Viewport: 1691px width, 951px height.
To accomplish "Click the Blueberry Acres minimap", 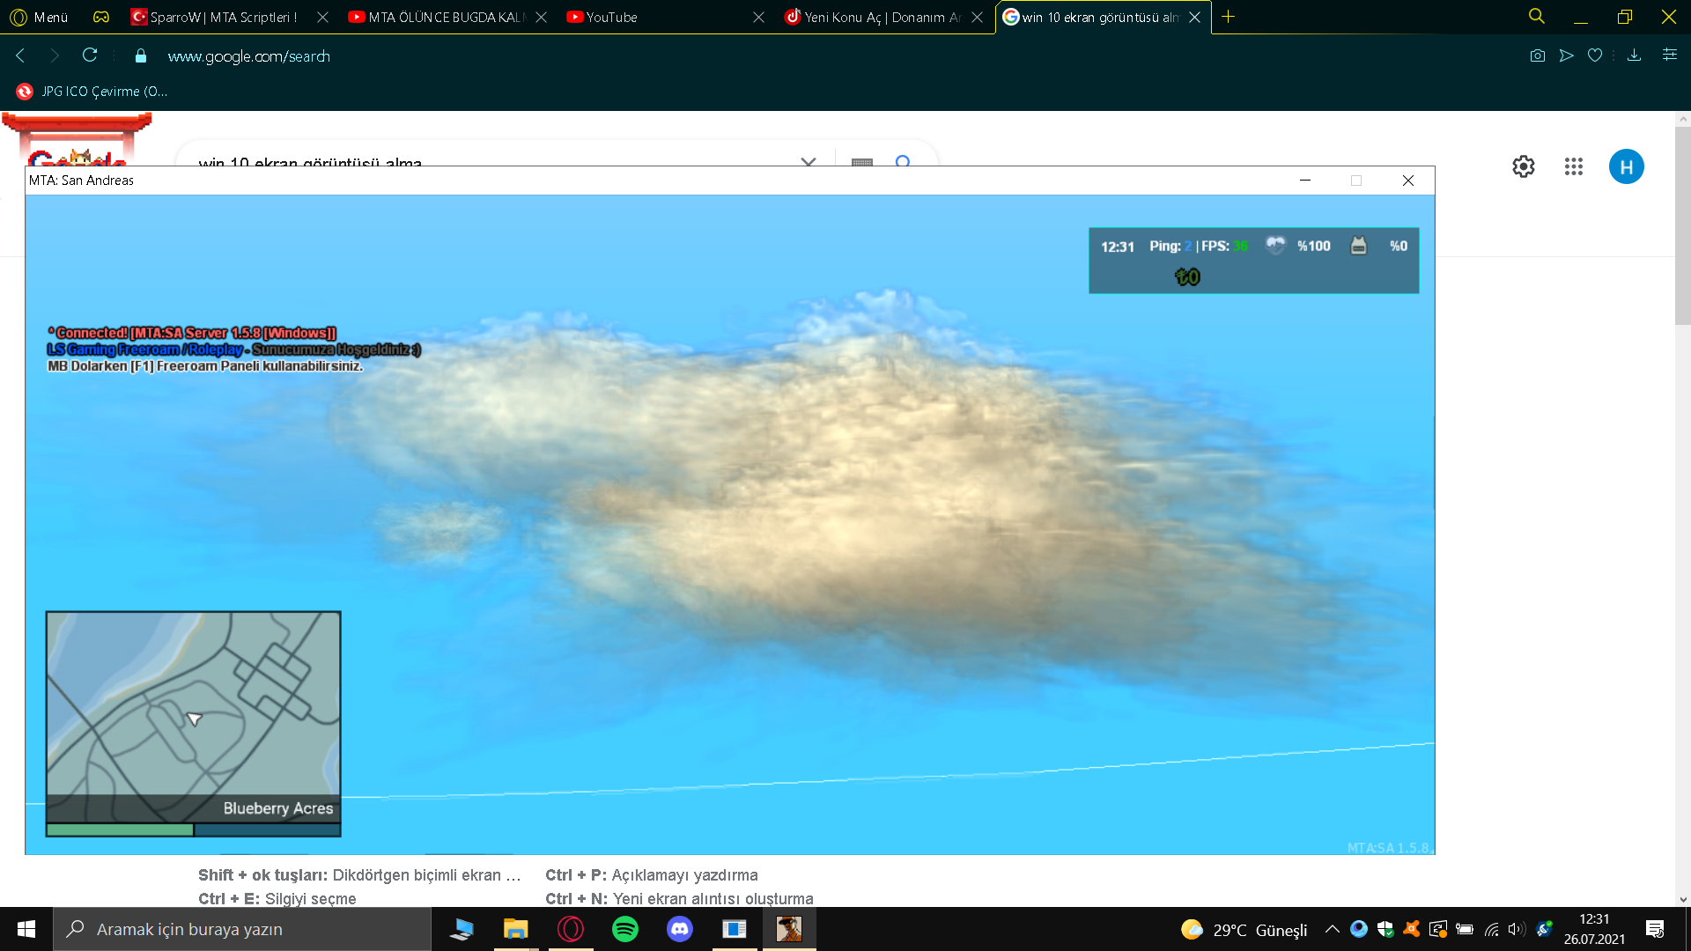I will (x=193, y=713).
